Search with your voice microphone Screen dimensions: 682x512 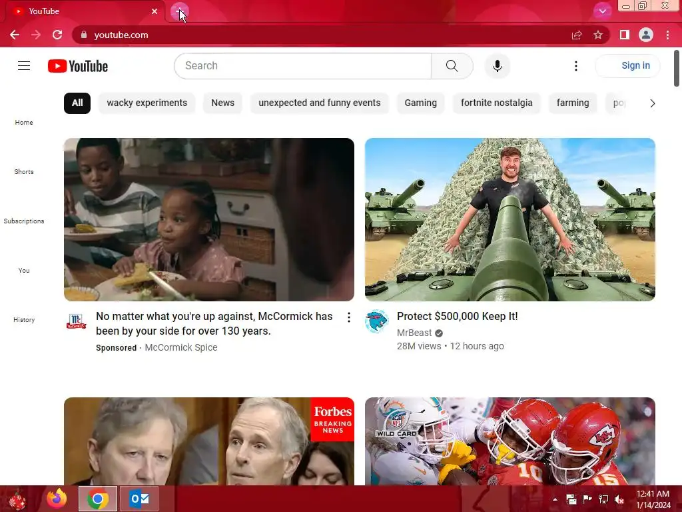[497, 66]
